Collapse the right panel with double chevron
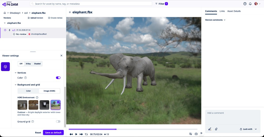 [201, 133]
